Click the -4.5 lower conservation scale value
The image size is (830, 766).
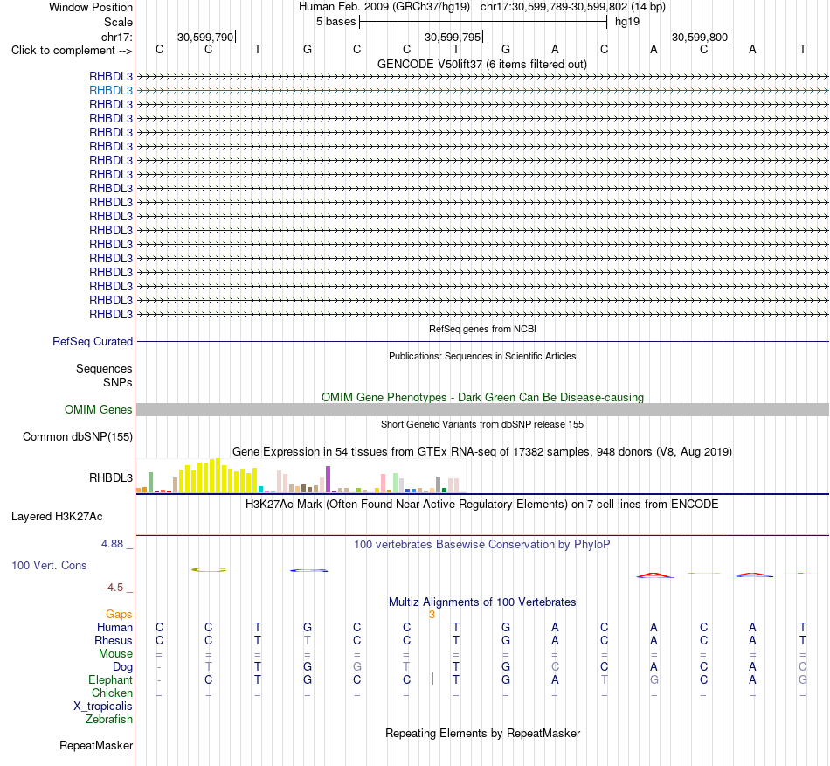click(114, 588)
